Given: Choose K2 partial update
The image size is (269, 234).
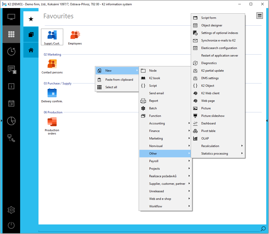Looking at the screenshot, I should coord(218,71).
